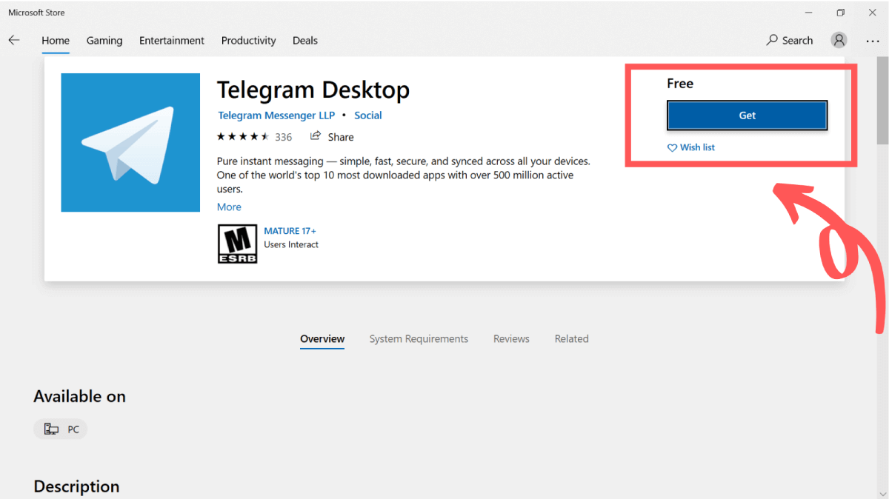
Task: Select the Overview tab
Action: (322, 338)
